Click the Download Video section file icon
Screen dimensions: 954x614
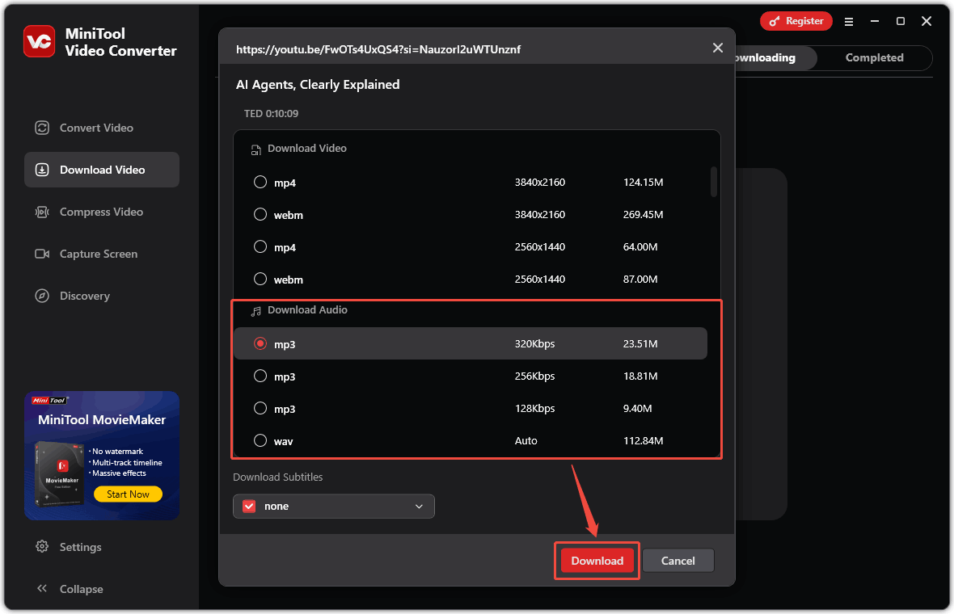[256, 149]
